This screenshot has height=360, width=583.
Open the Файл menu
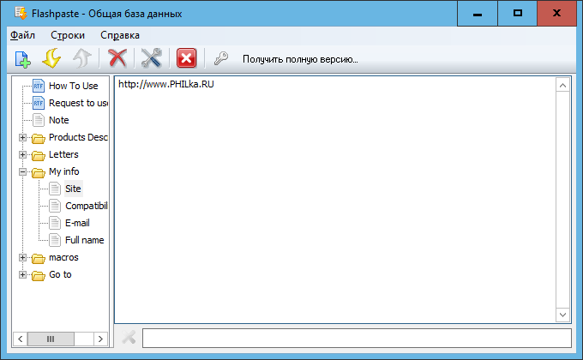pyautogui.click(x=22, y=35)
